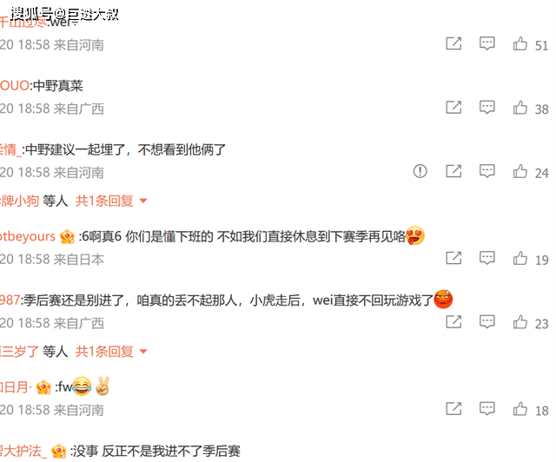Viewport: 556px width, 462px height.
Task: Open the '牌小狗' user link
Action: coord(19,201)
